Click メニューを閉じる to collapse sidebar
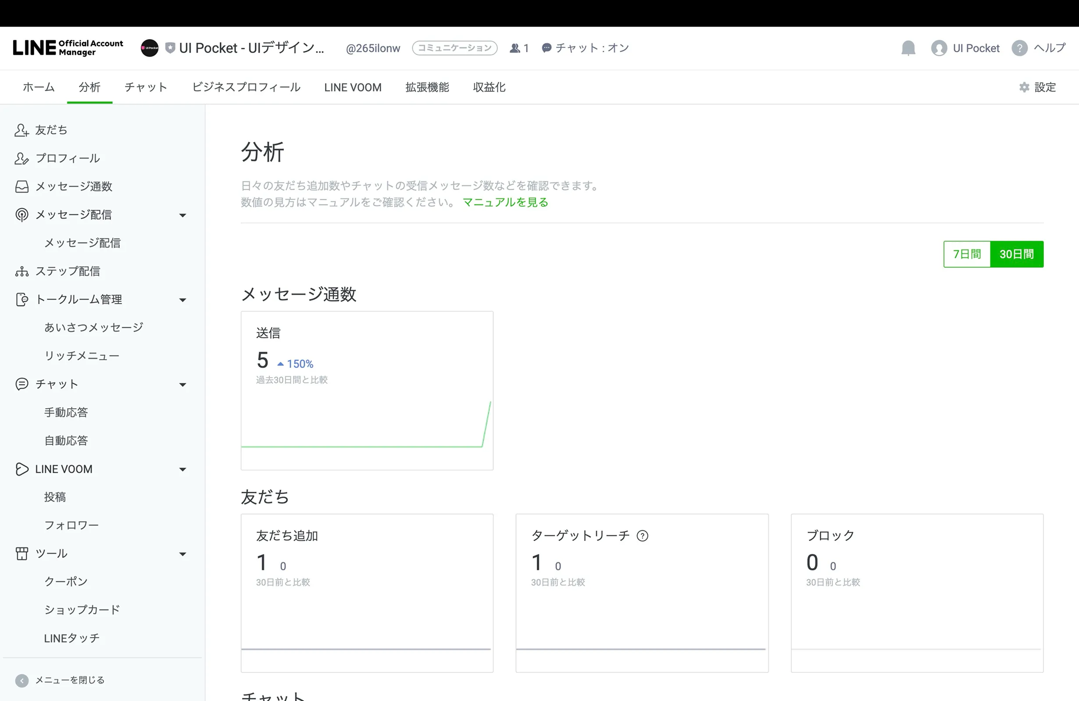Viewport: 1079px width, 701px height. coord(70,680)
